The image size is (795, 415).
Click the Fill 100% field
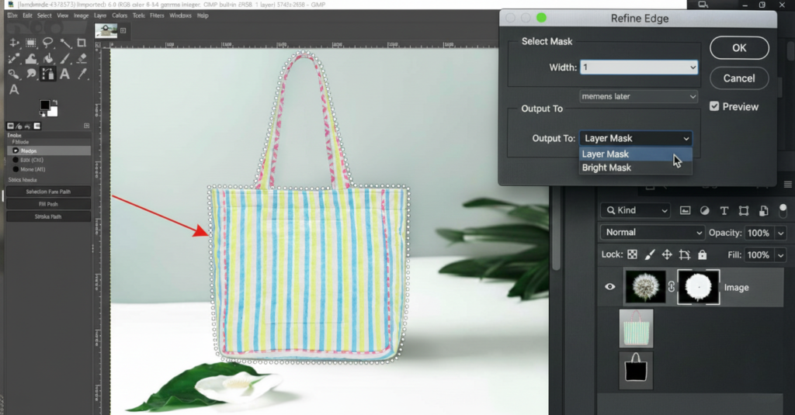759,255
